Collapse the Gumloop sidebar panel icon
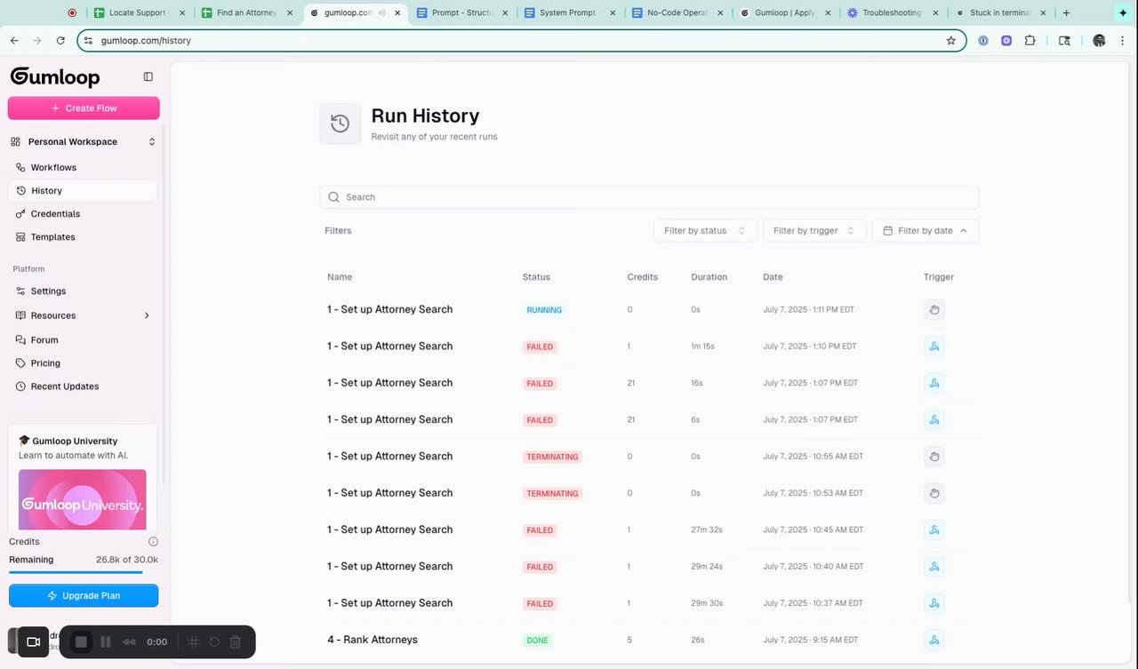Viewport: 1138px width, 669px height. coord(148,76)
